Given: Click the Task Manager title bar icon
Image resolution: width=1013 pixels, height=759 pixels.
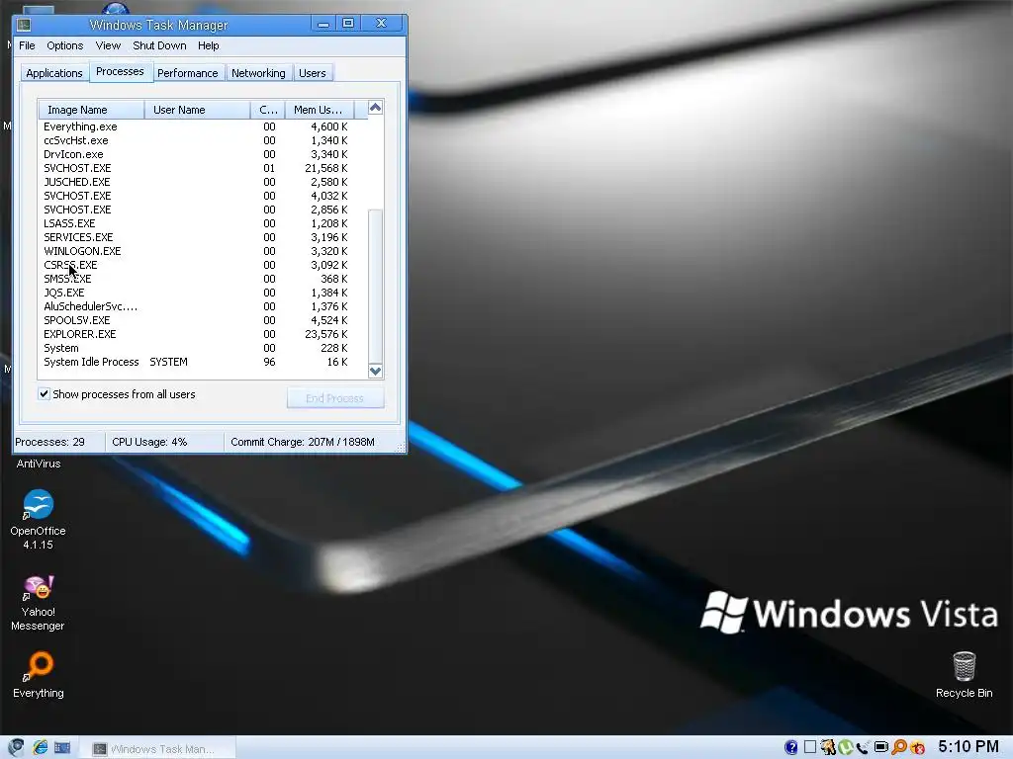Looking at the screenshot, I should tap(24, 25).
